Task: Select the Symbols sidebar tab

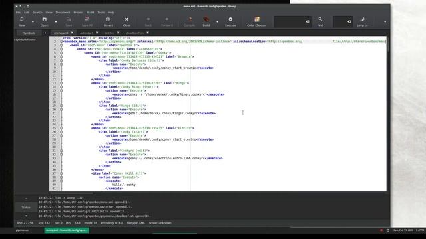Action: tap(29, 33)
